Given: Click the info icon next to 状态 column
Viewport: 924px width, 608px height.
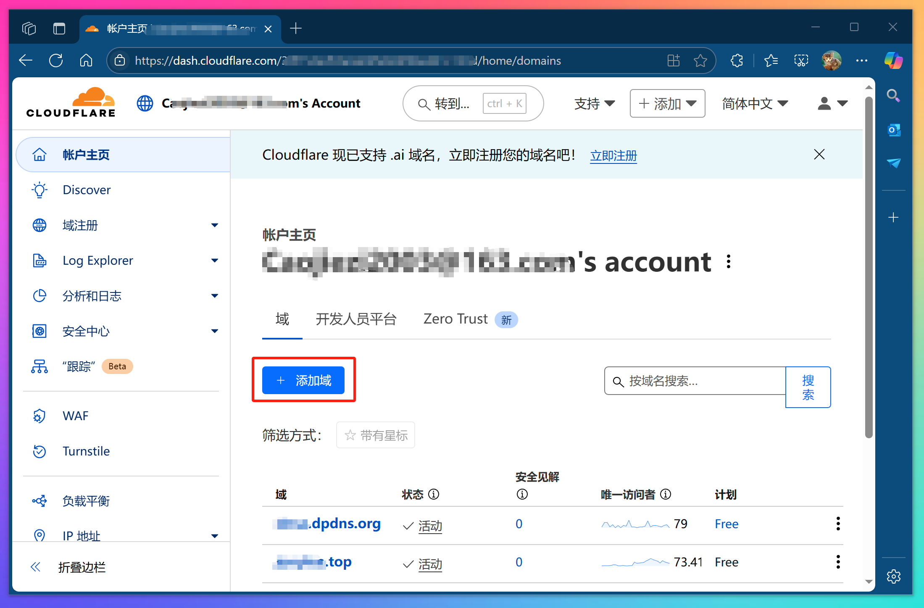Looking at the screenshot, I should pyautogui.click(x=434, y=494).
